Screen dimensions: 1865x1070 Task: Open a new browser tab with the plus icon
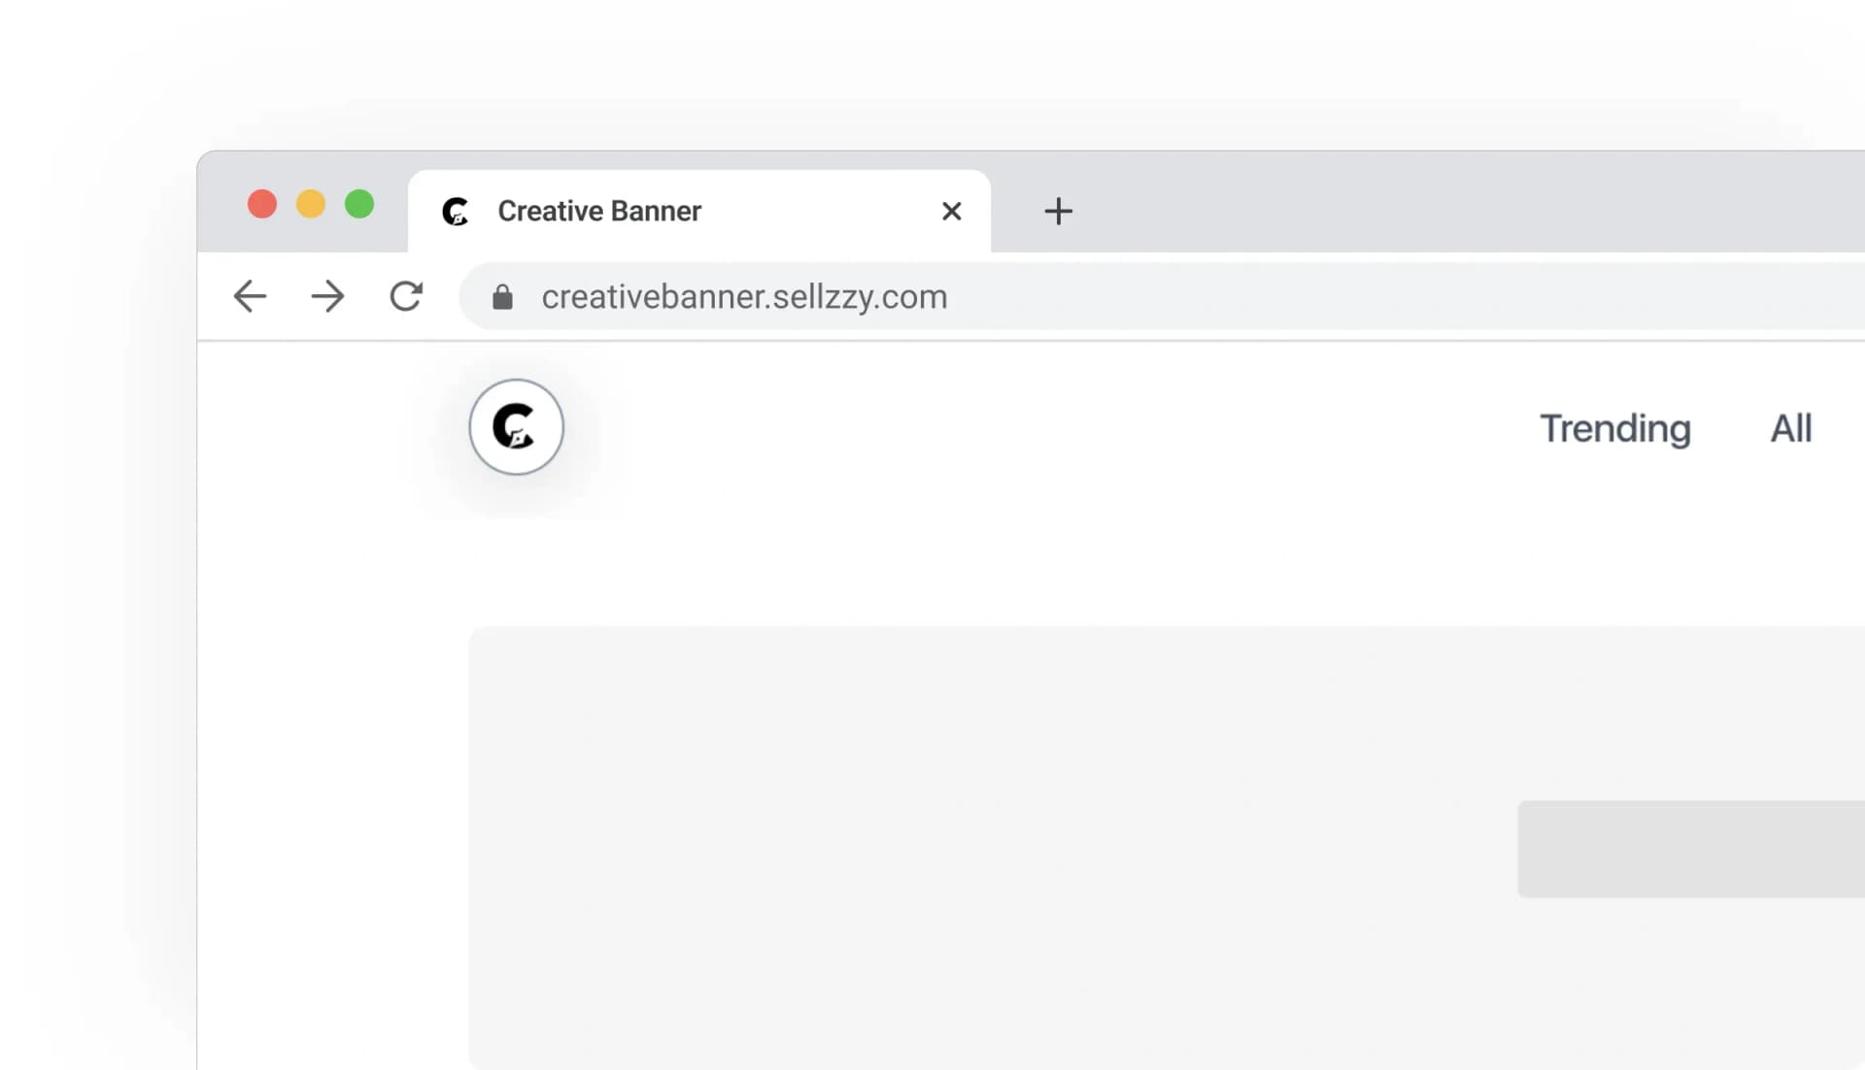tap(1059, 212)
